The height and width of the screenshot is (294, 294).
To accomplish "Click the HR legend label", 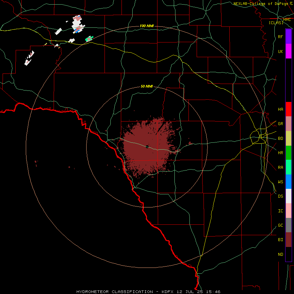I will tap(281, 153).
